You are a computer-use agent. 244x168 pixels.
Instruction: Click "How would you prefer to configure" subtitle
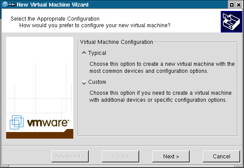pyautogui.click(x=95, y=25)
